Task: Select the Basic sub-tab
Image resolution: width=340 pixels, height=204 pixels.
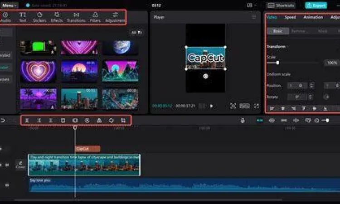Action: 278,31
